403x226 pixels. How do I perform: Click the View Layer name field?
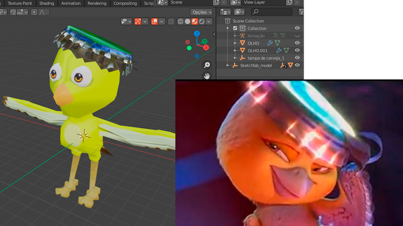[x=263, y=2]
